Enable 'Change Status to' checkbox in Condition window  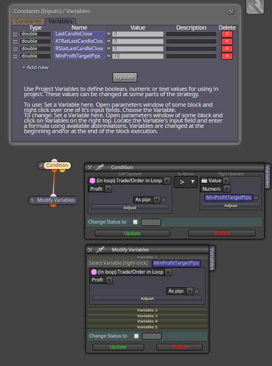(135, 222)
